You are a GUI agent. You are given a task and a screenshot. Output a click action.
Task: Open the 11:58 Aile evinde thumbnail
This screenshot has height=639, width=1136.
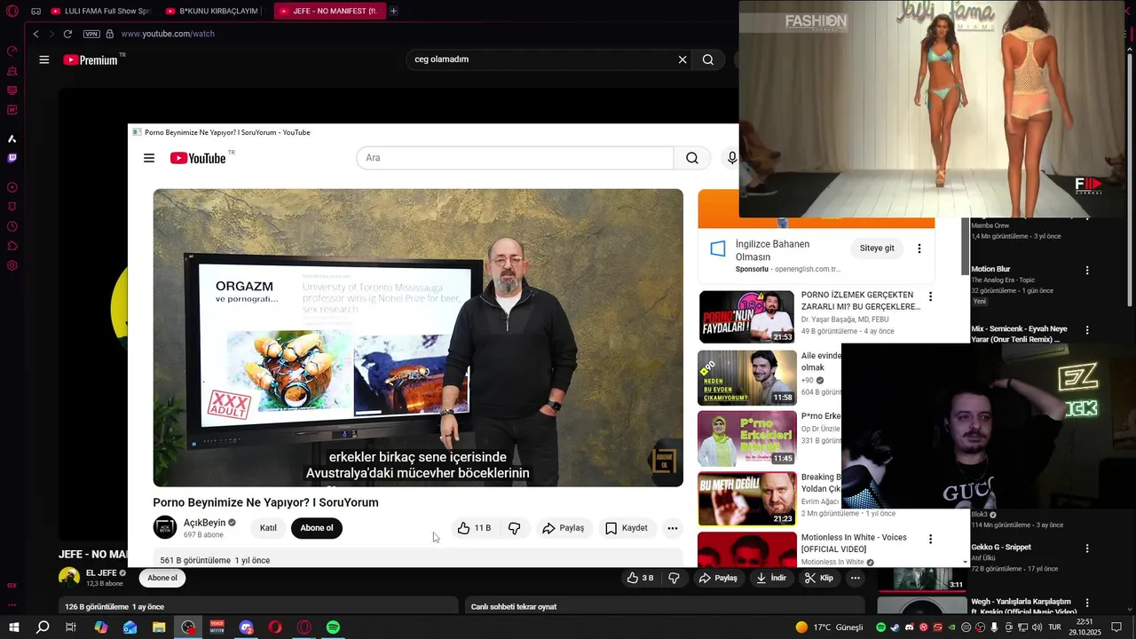(746, 377)
